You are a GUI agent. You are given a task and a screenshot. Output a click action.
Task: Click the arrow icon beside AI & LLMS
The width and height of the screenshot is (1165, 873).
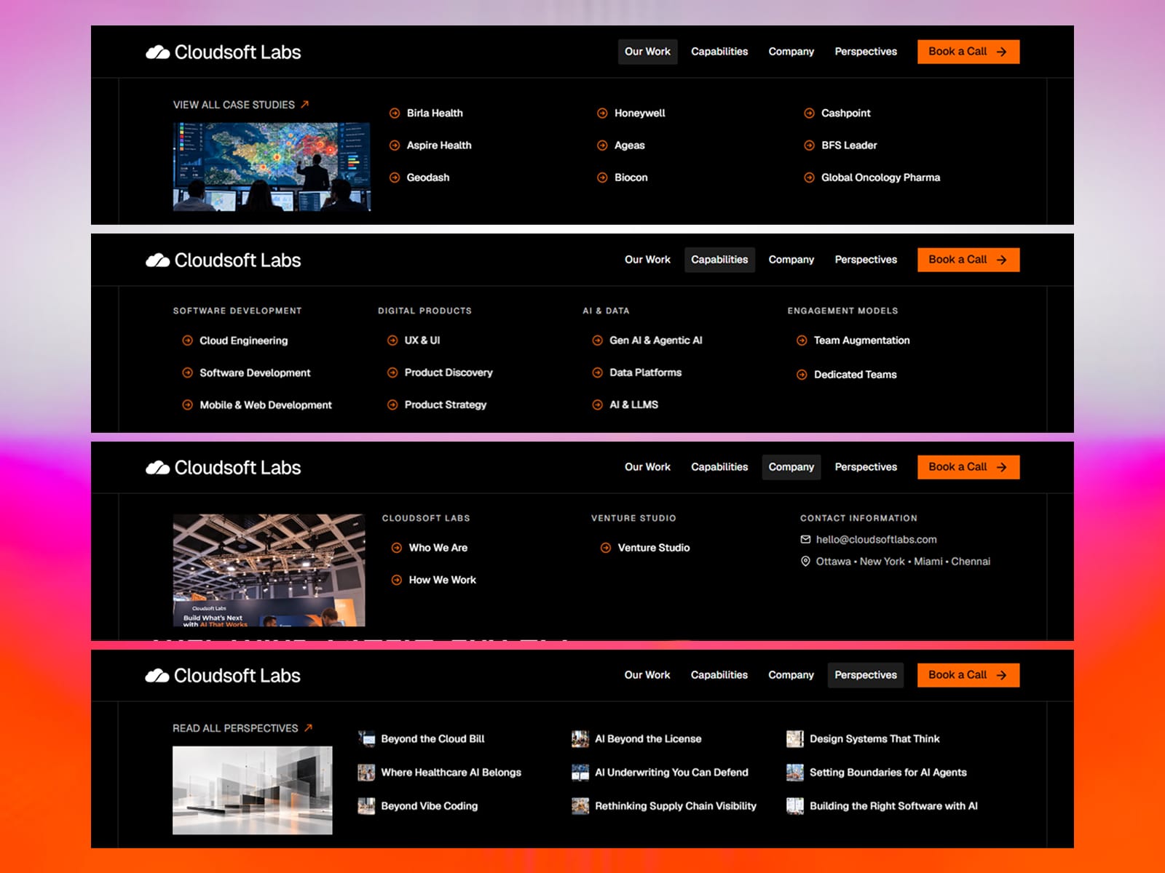[x=597, y=404]
